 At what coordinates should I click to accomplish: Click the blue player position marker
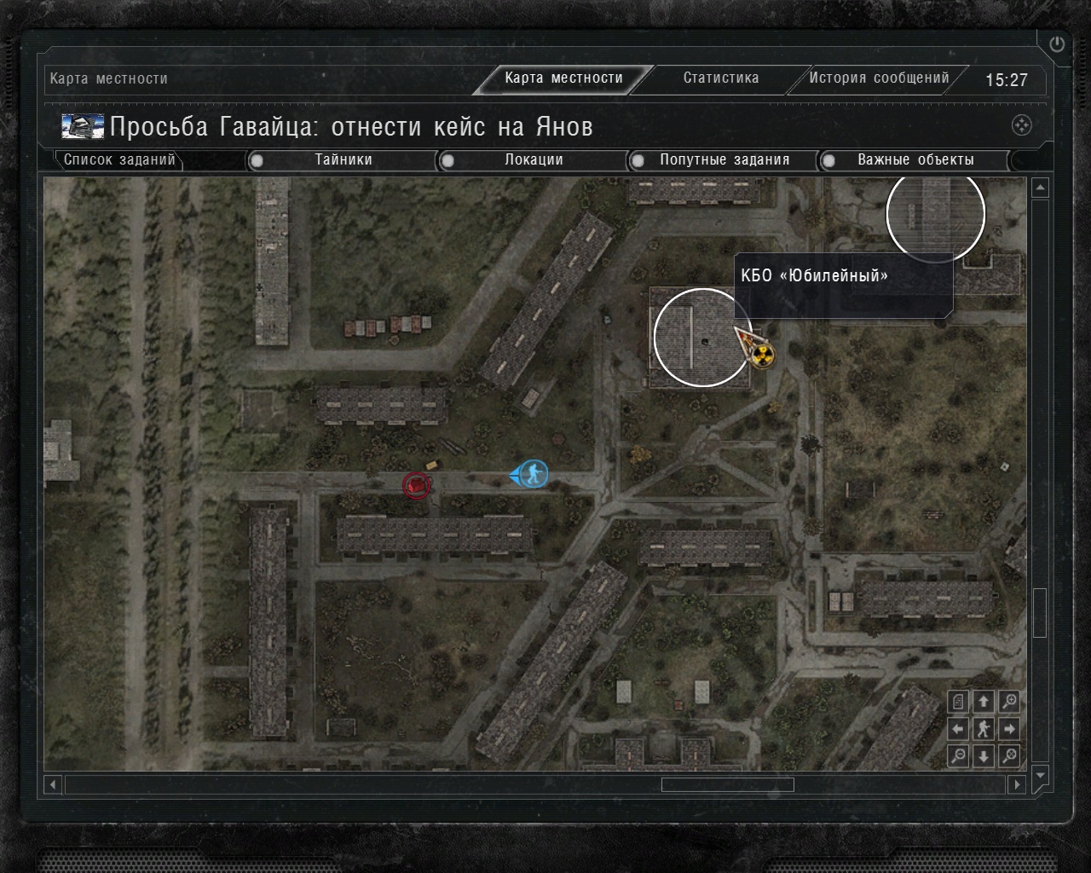pos(532,474)
